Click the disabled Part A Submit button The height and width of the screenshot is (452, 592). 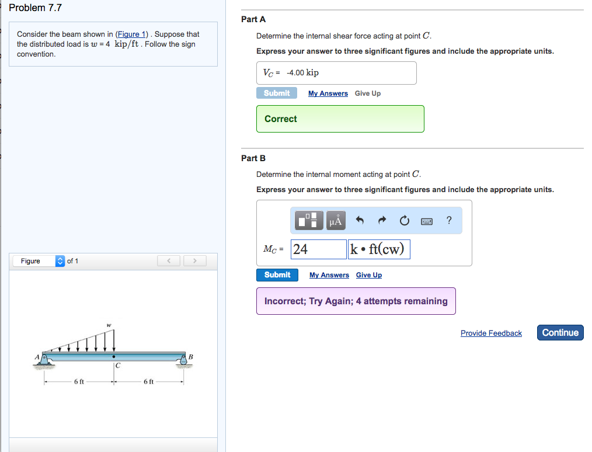coord(277,93)
